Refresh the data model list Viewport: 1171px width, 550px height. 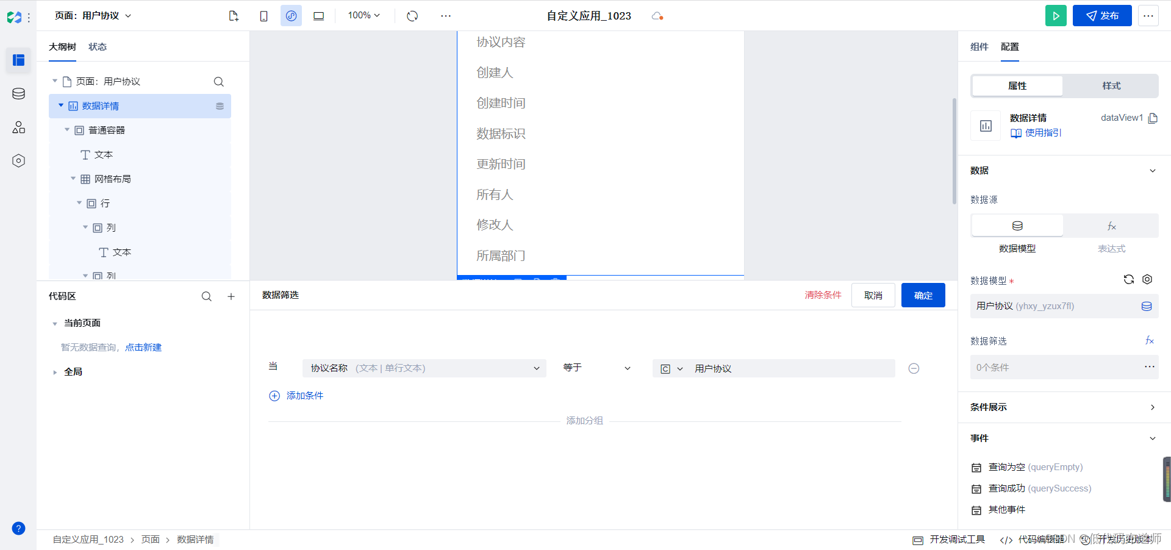[x=1129, y=279]
